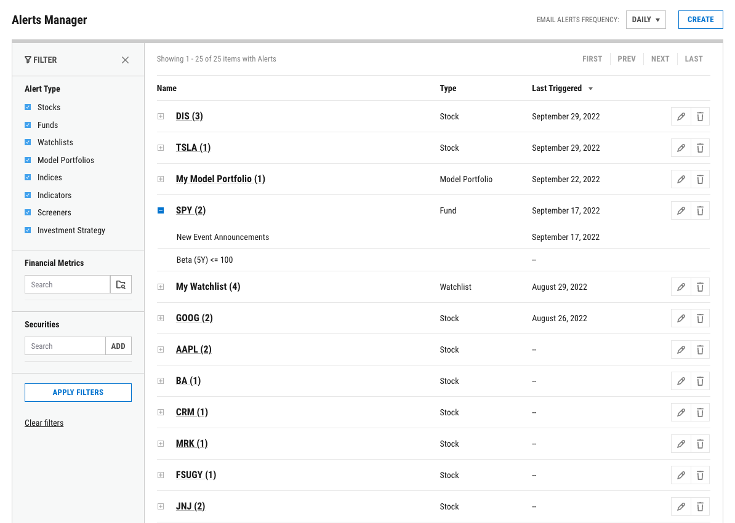Screen dimensions: 735x523
Task: Toggle the Screeners checkbox
Action: point(28,213)
